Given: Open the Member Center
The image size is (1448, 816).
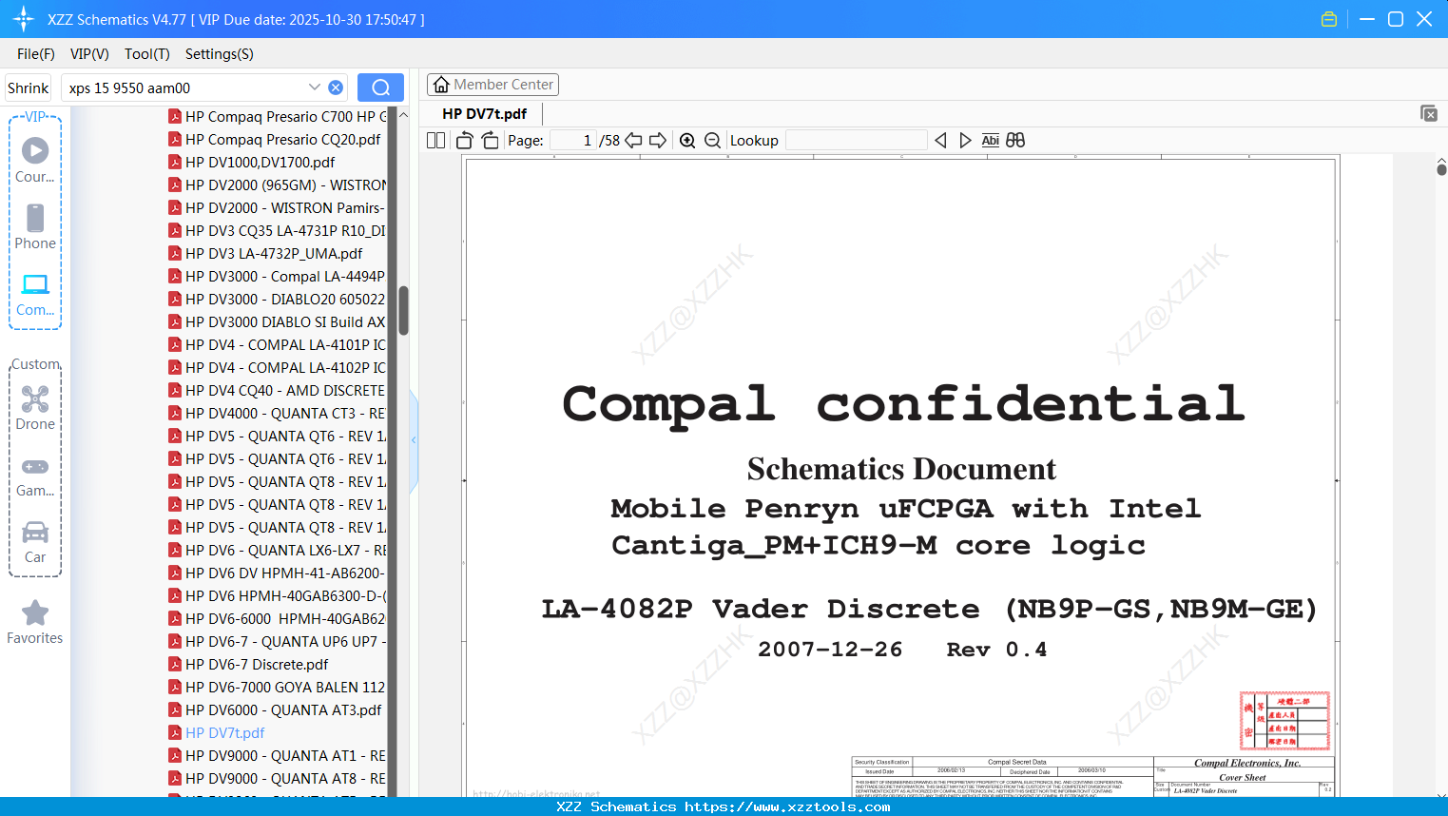Looking at the screenshot, I should pos(492,85).
